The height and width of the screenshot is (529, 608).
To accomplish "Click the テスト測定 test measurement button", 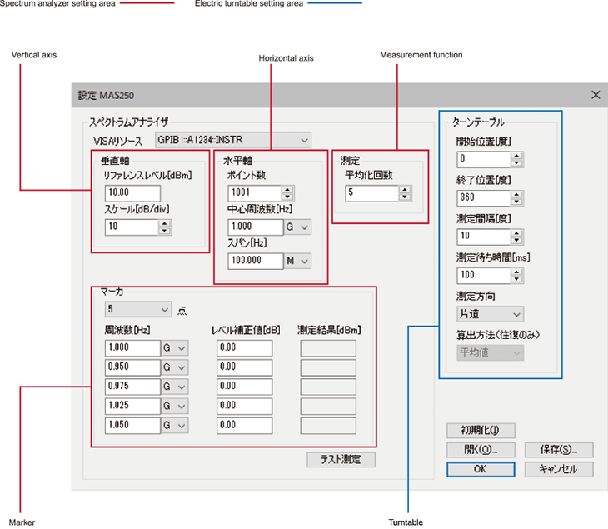I will click(341, 460).
